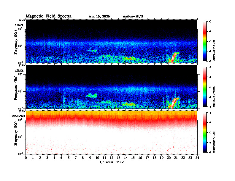Click the hour 12 tick label on the time axis

point(112,158)
